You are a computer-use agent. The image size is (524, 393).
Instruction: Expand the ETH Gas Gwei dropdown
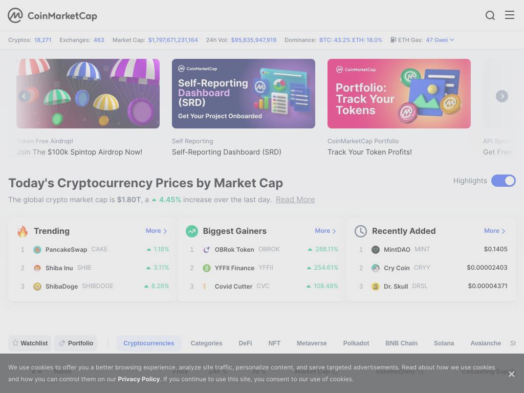(x=440, y=40)
